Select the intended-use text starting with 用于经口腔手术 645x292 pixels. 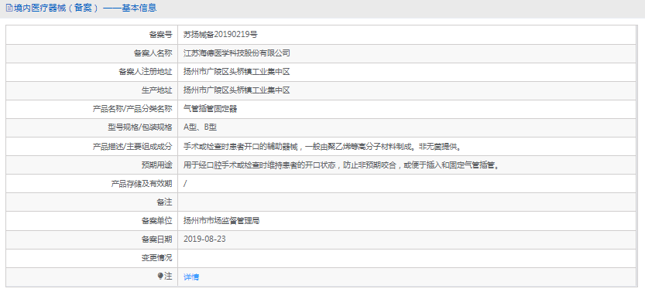[x=341, y=165]
